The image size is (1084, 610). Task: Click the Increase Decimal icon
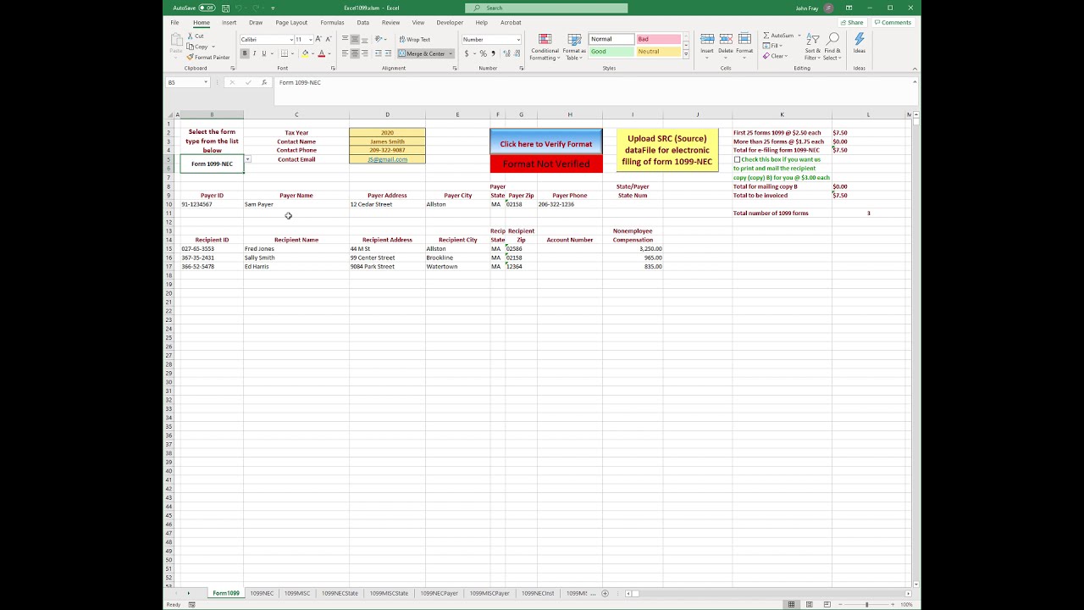tap(506, 53)
